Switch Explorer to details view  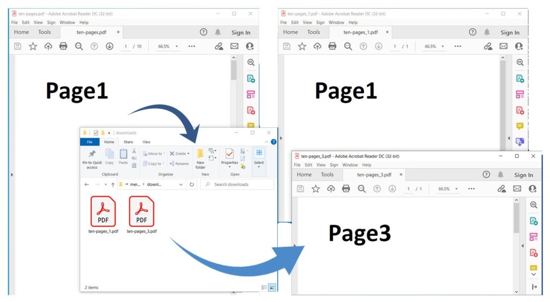point(264,287)
